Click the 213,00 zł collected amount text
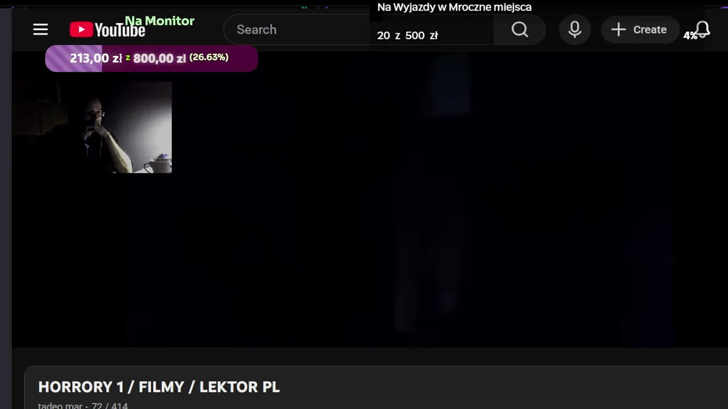728x409 pixels. (96, 58)
